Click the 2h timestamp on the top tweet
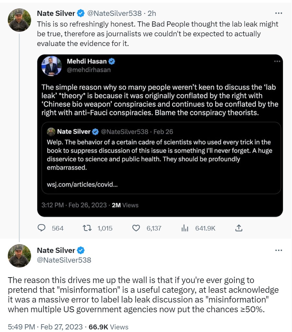Screen dimensions: 292x332 pos(152,13)
